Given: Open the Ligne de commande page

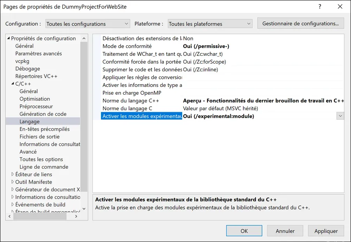Looking at the screenshot, I should point(44,167).
